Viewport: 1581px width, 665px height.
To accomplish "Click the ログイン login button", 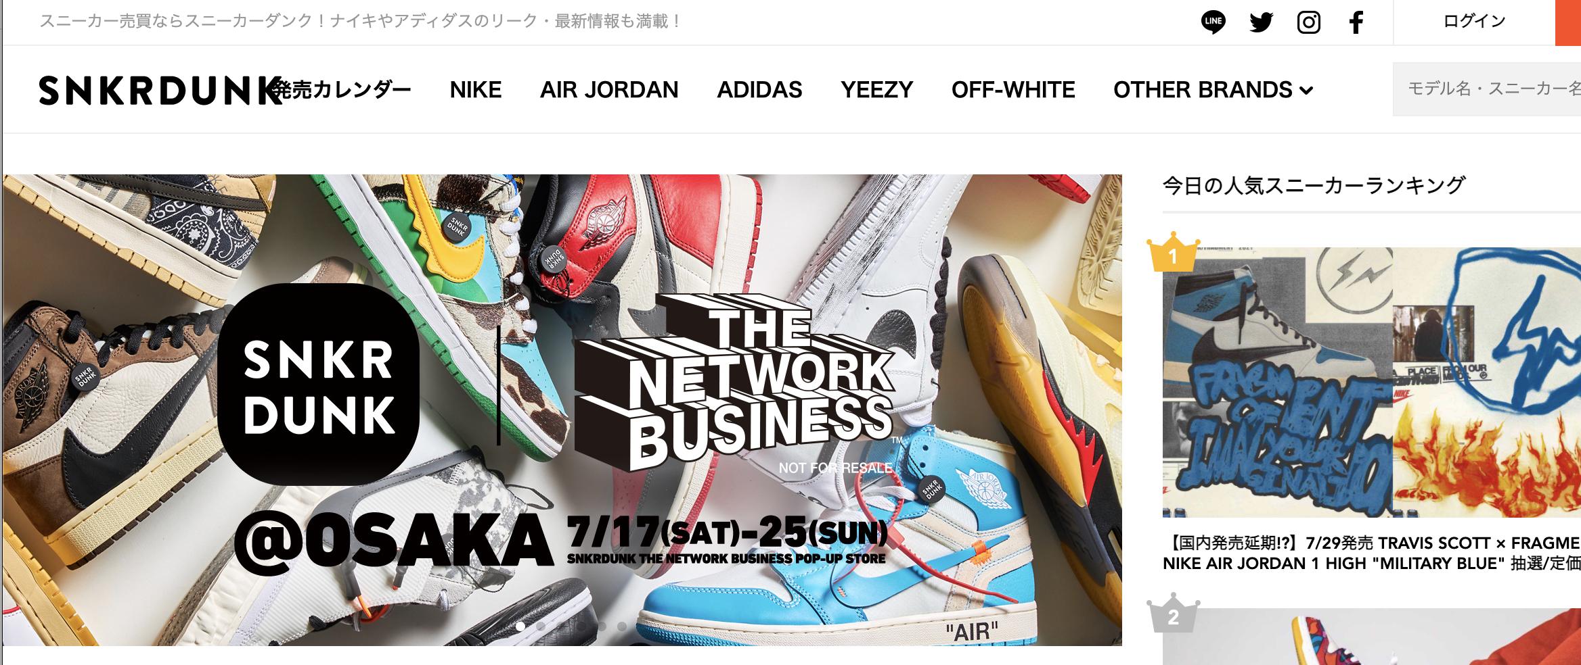I will click(1474, 22).
